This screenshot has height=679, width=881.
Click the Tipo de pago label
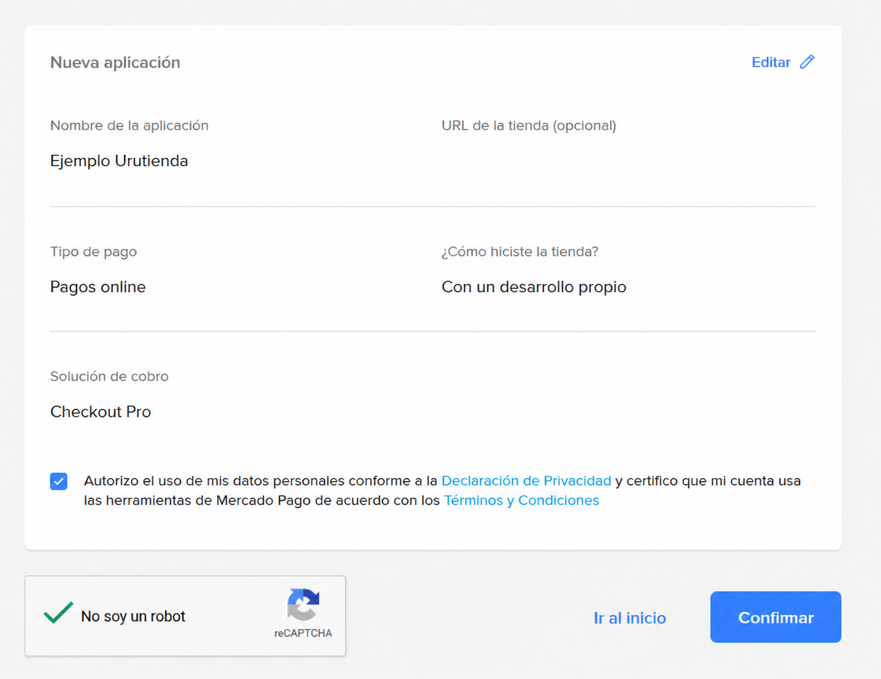pos(94,252)
